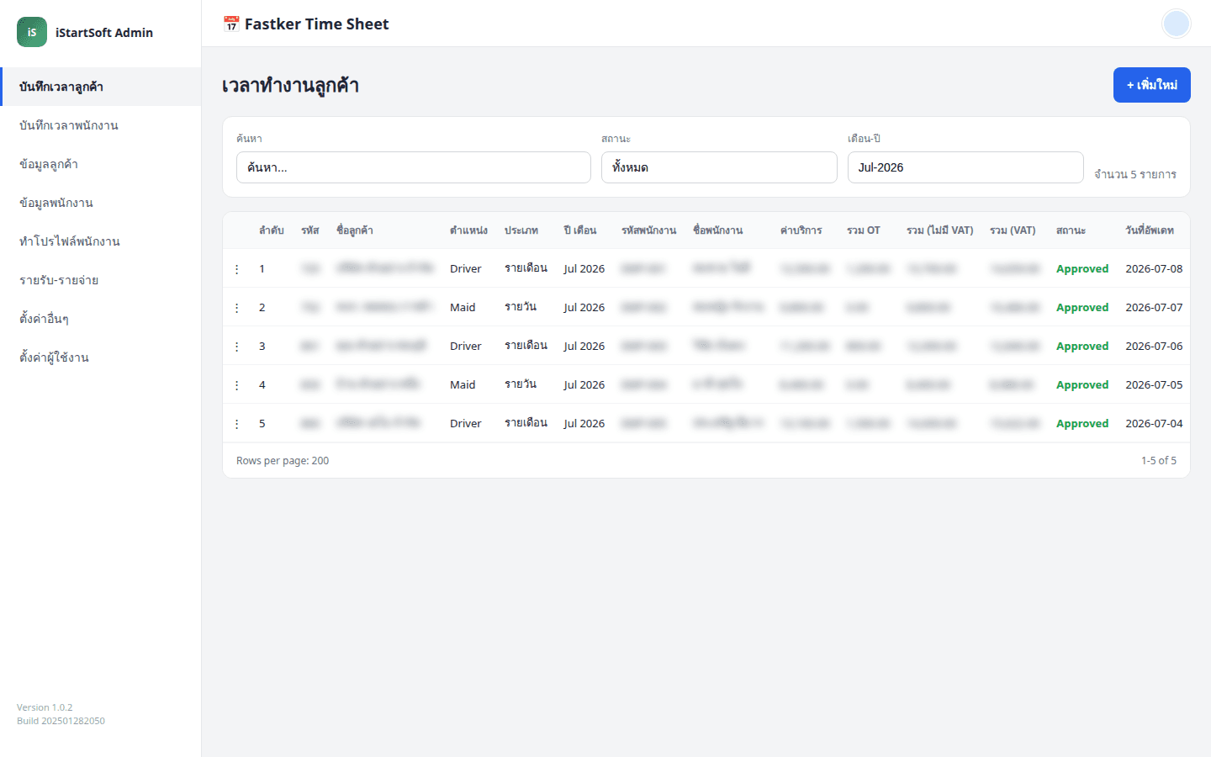Open ทำโปรไฟล์พนักงาน sidebar item

pos(101,241)
